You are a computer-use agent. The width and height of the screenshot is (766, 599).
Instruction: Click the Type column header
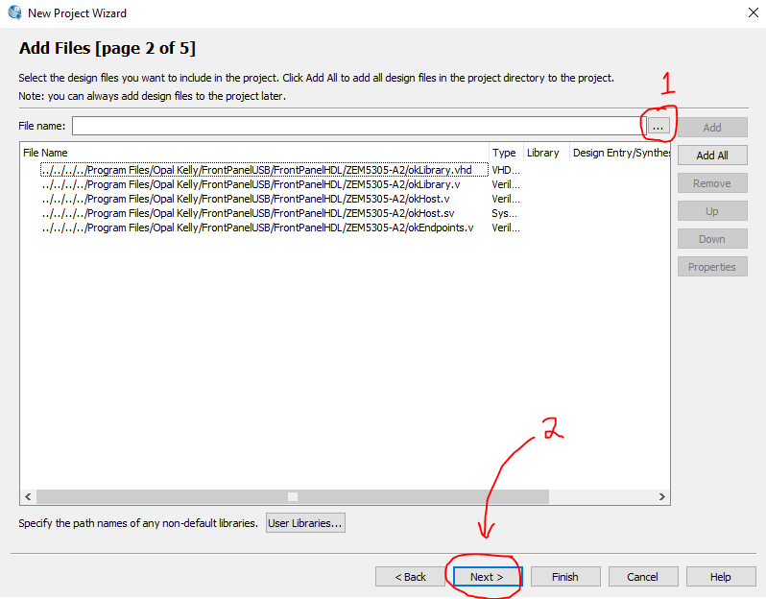[x=506, y=153]
